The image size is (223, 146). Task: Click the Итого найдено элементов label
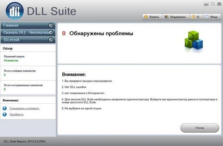20,71
